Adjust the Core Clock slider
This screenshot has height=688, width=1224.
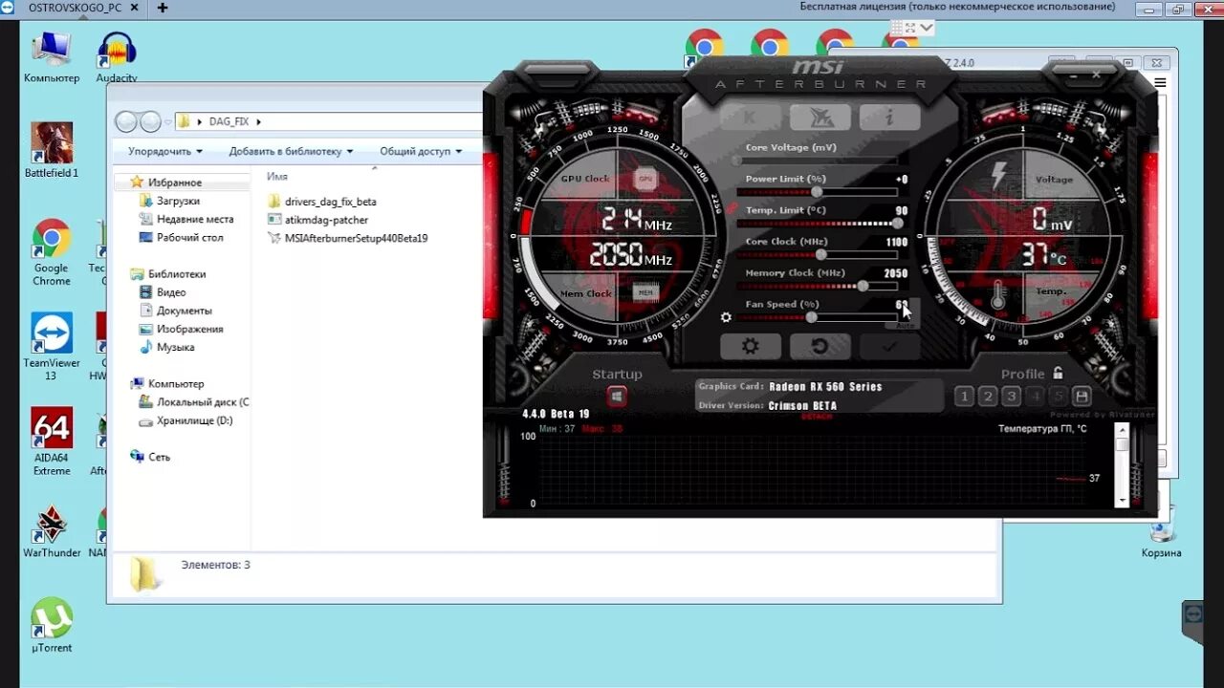[822, 255]
